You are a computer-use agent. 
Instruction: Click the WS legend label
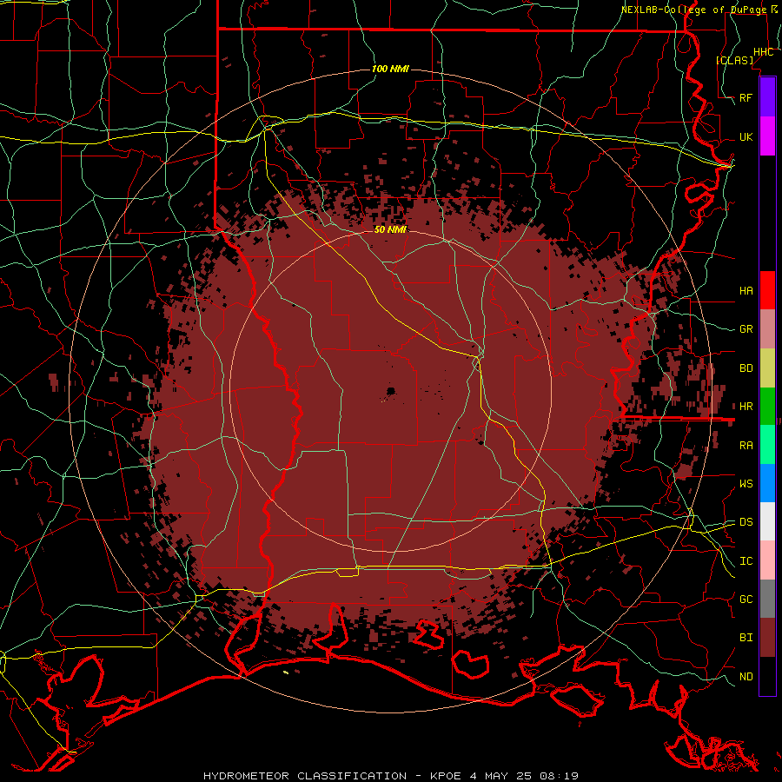tap(746, 484)
